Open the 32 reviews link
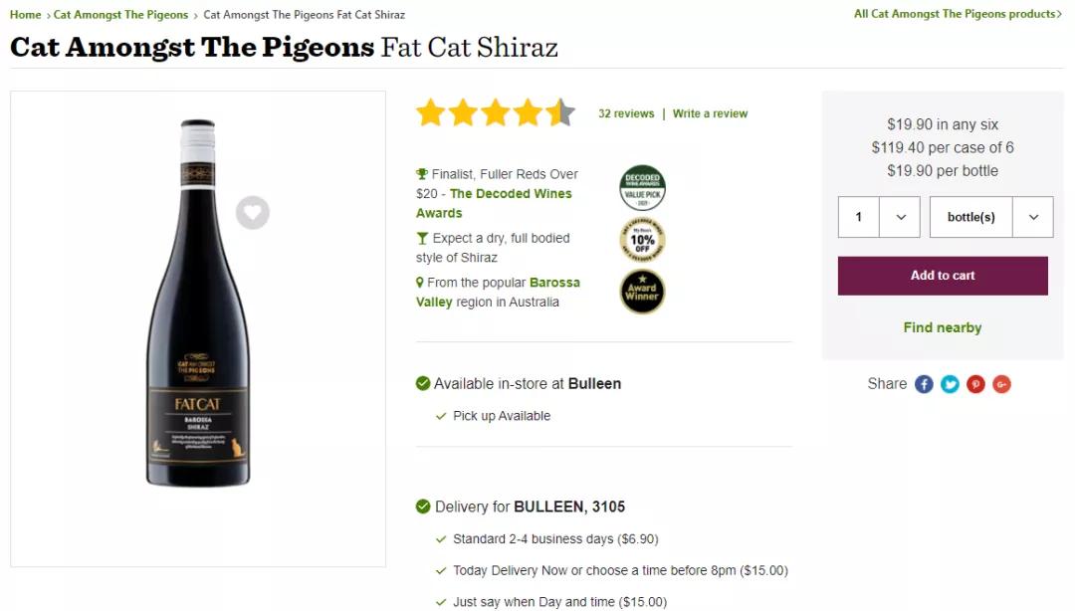The width and height of the screenshot is (1075, 611). click(626, 113)
